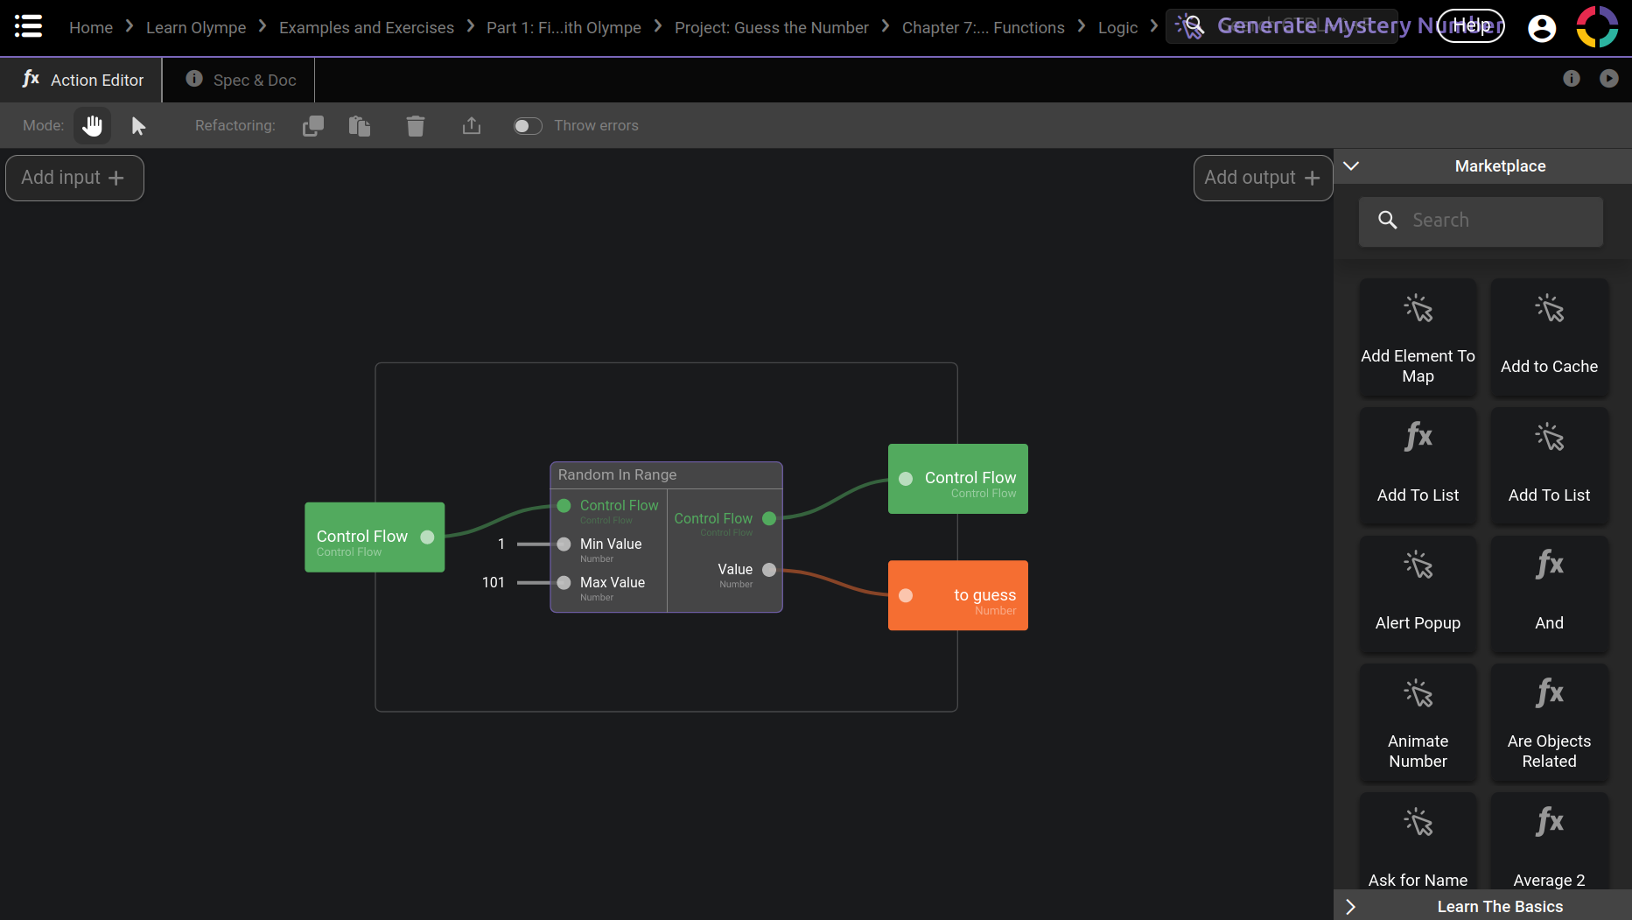Open the hamburger main menu
1632x920 pixels.
point(28,26)
